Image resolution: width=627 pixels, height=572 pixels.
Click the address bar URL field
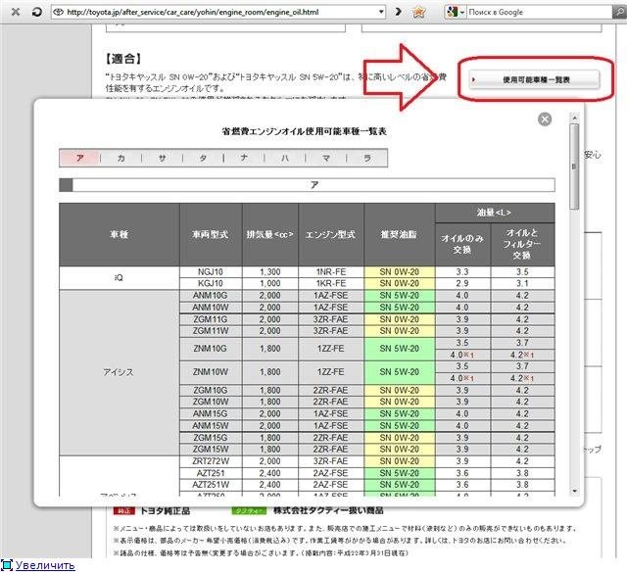coord(217,12)
